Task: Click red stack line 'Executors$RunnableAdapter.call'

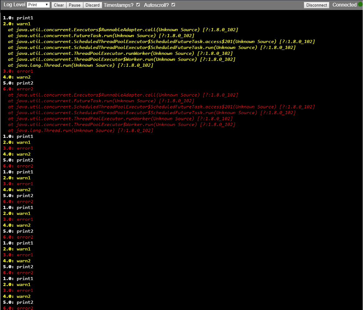Action: click(123, 95)
